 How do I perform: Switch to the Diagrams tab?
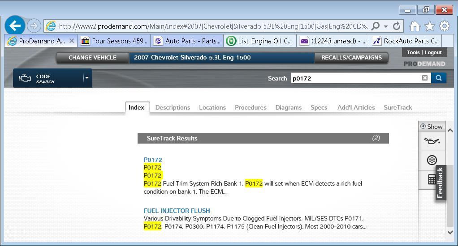pos(289,107)
